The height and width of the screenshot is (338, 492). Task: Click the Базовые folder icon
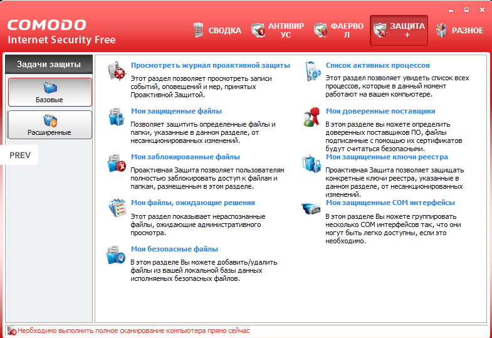[x=50, y=88]
